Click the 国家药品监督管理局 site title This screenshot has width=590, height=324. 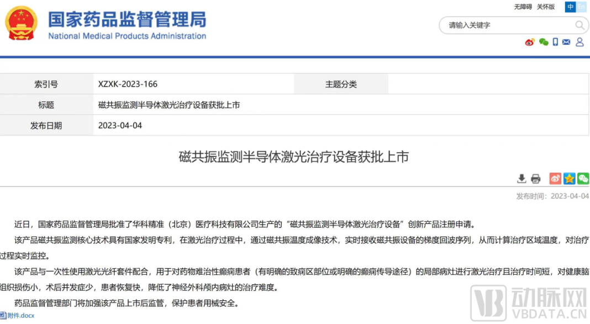[x=127, y=19]
